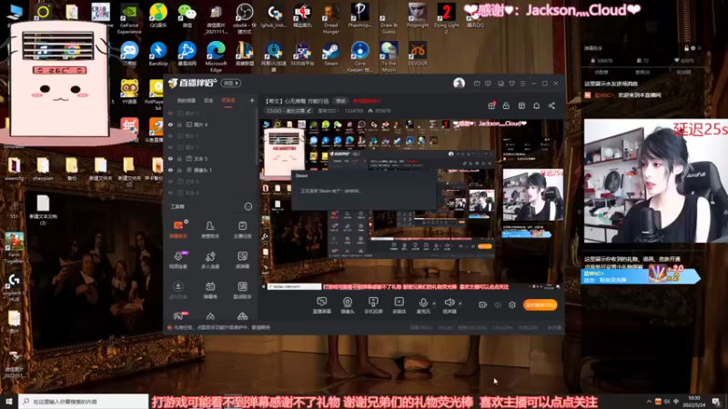The image size is (728, 409).
Task: Click the gift box icon with red badge
Action: coord(491,105)
